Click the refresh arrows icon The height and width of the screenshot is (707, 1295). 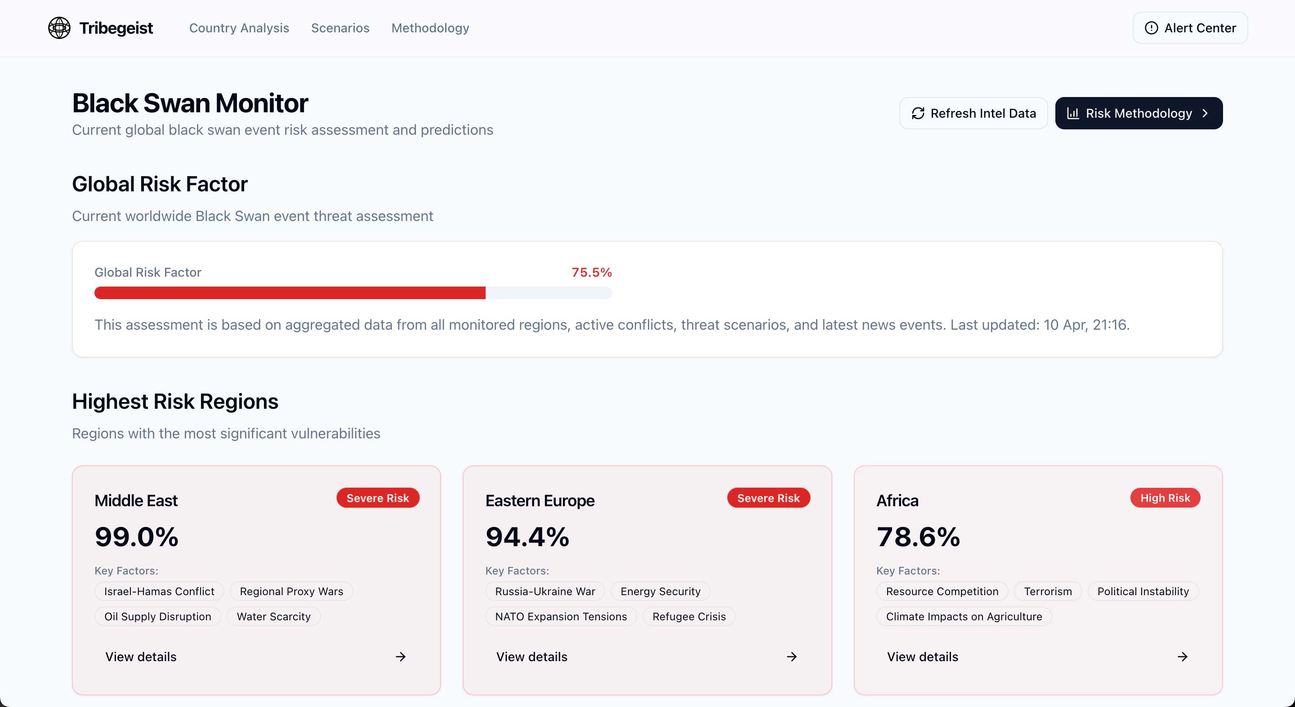[x=918, y=114]
